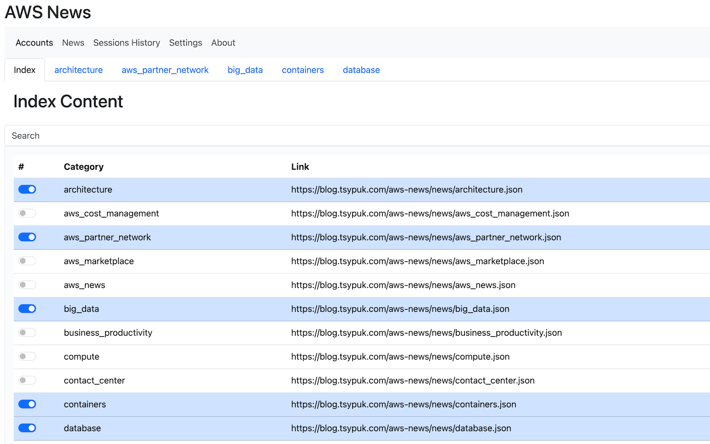Screen dimensions: 710x444
Task: Disable the architecture category toggle
Action: [x=27, y=189]
